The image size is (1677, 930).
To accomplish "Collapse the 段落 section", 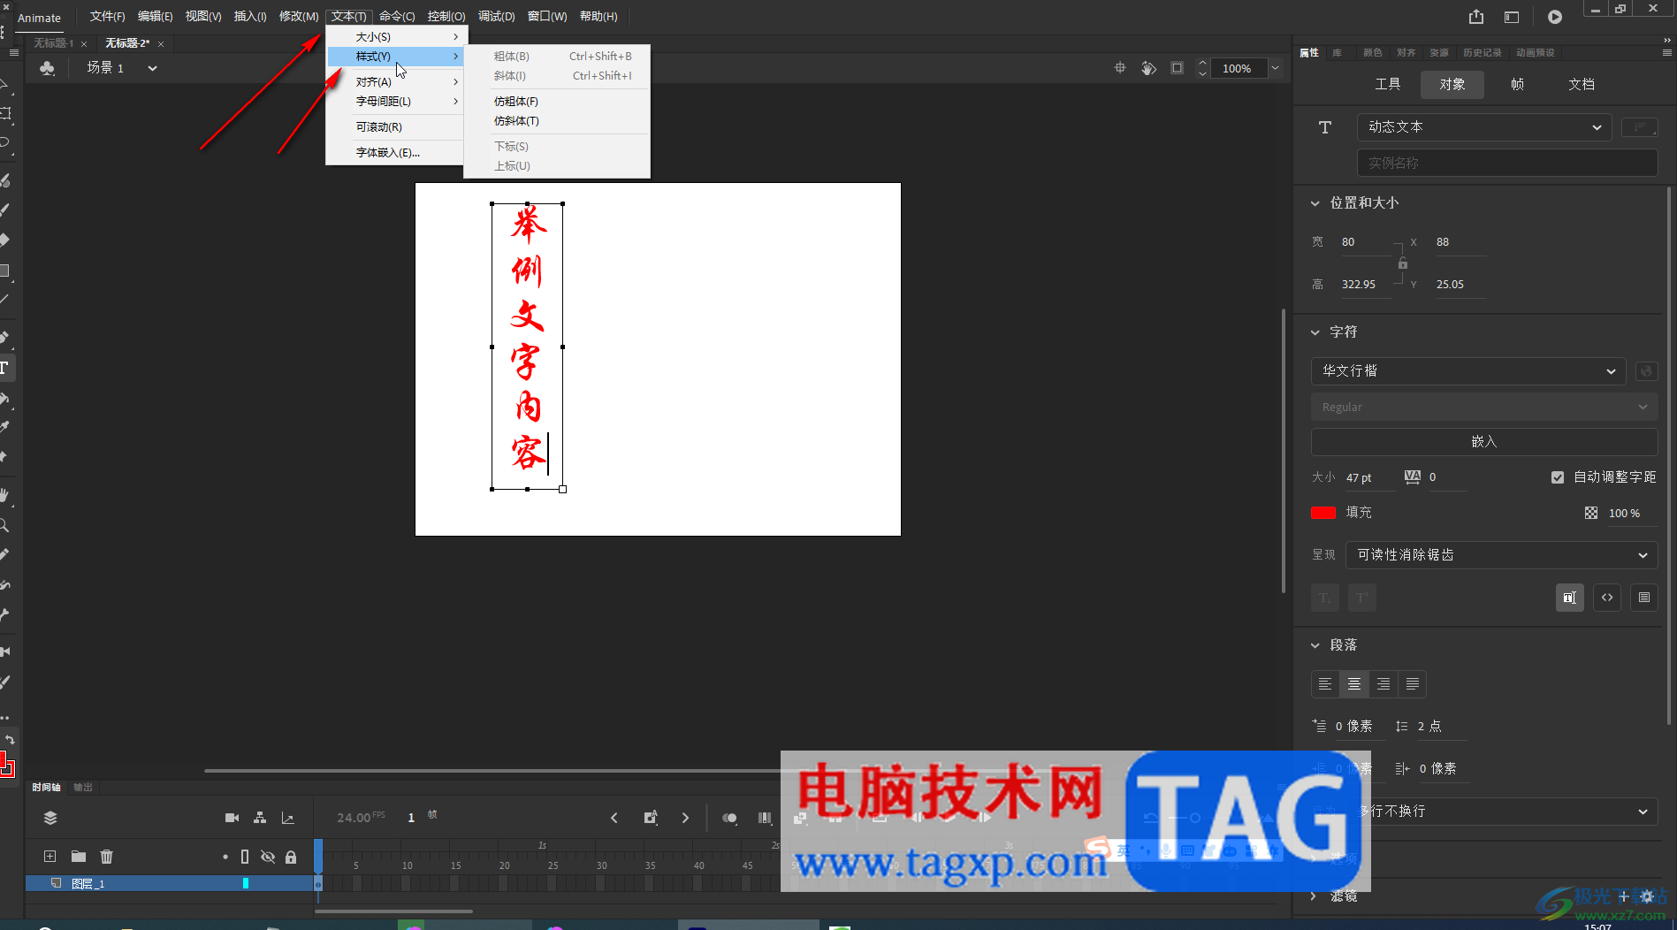I will pyautogui.click(x=1315, y=645).
